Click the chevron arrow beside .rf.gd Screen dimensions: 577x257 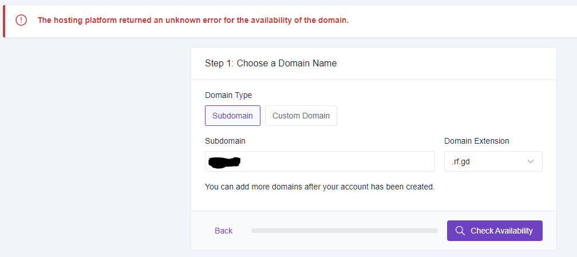(531, 161)
